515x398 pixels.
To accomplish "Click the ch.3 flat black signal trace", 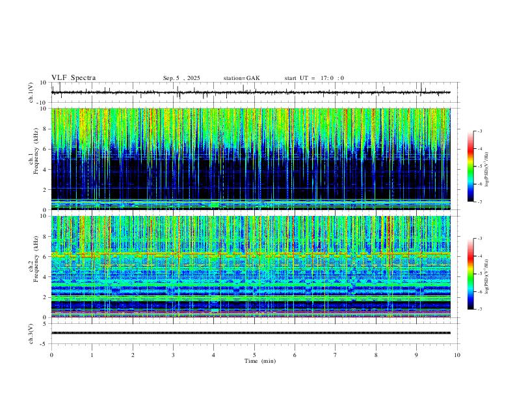I will tap(250, 333).
